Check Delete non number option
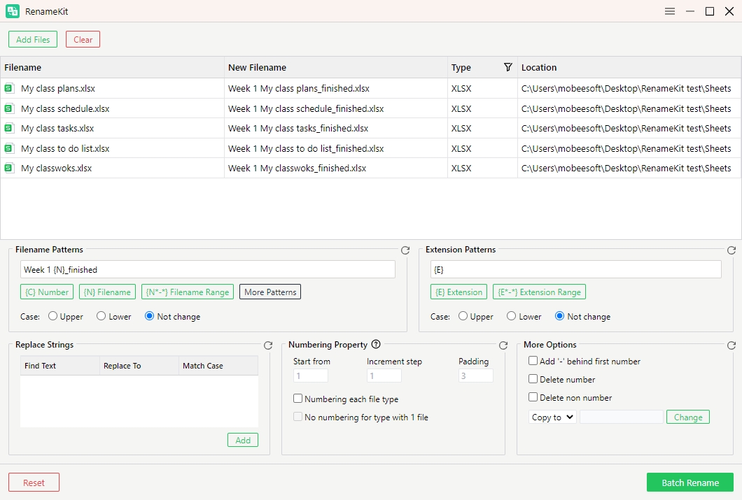 click(533, 397)
